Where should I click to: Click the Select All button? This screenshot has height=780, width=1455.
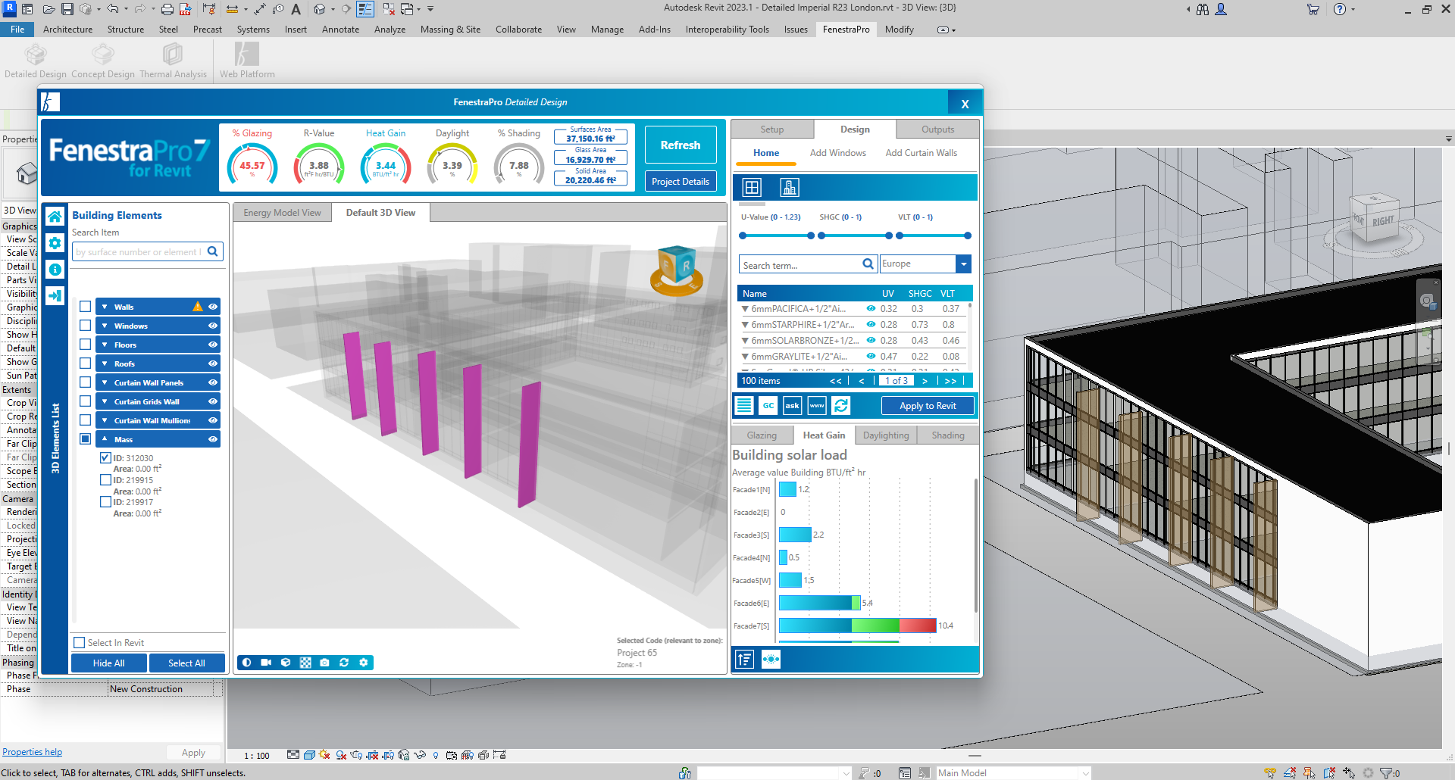pyautogui.click(x=186, y=663)
